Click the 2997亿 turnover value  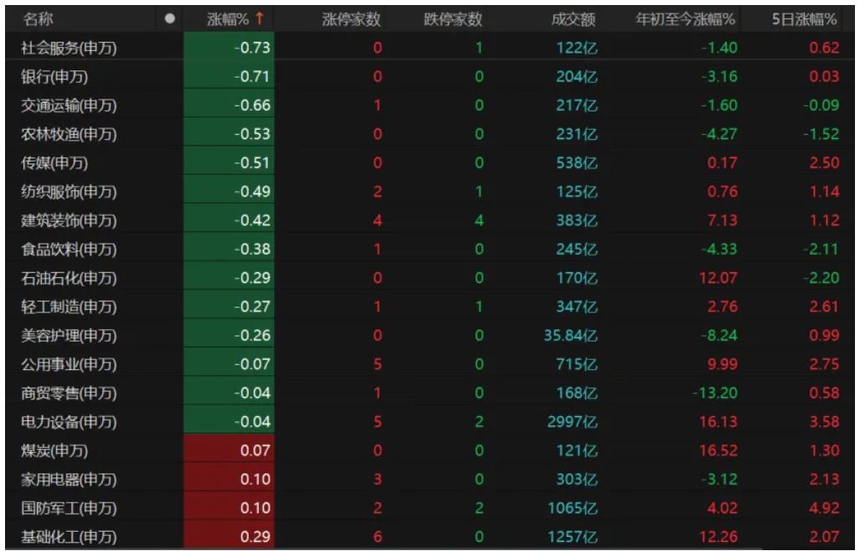[572, 422]
